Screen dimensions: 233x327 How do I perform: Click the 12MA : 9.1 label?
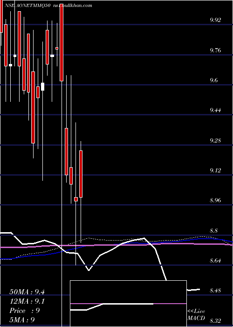pos(27,301)
